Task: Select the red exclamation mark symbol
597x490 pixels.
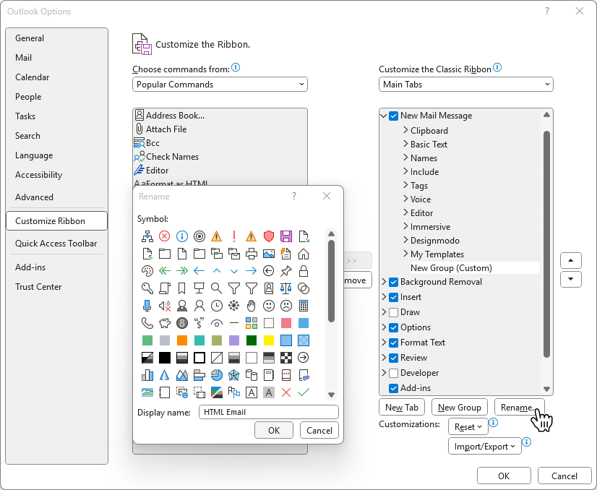Action: (233, 236)
